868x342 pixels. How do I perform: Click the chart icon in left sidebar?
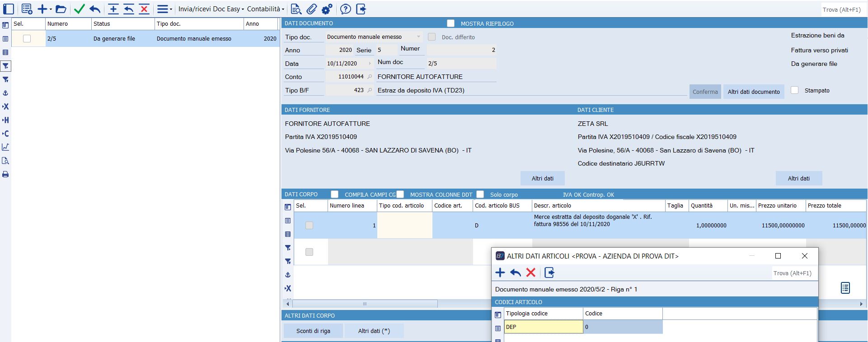point(5,147)
